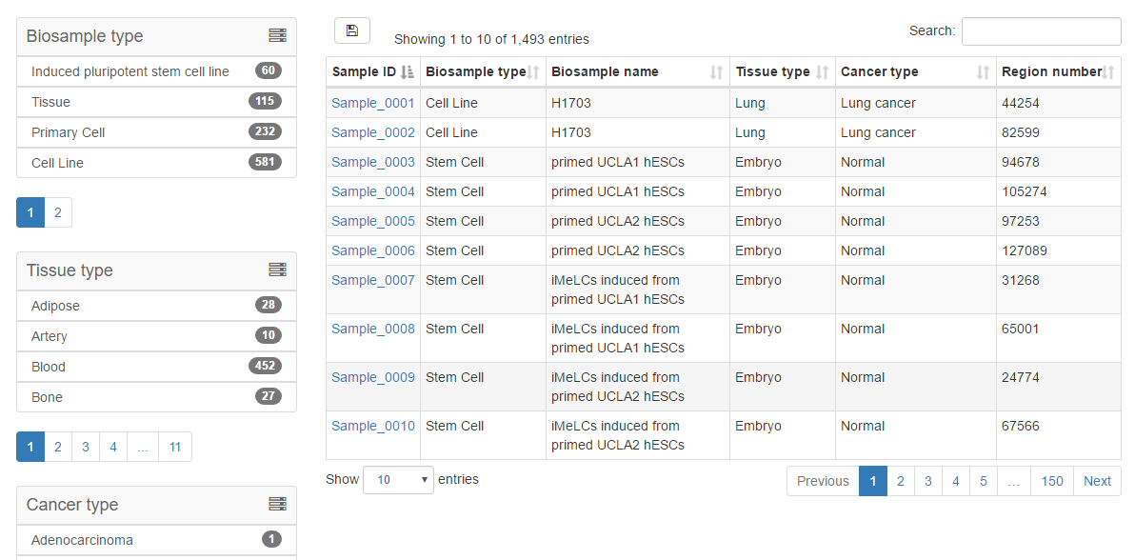The width and height of the screenshot is (1135, 560).
Task: Sort by Tissue type column arrows
Action: point(822,71)
